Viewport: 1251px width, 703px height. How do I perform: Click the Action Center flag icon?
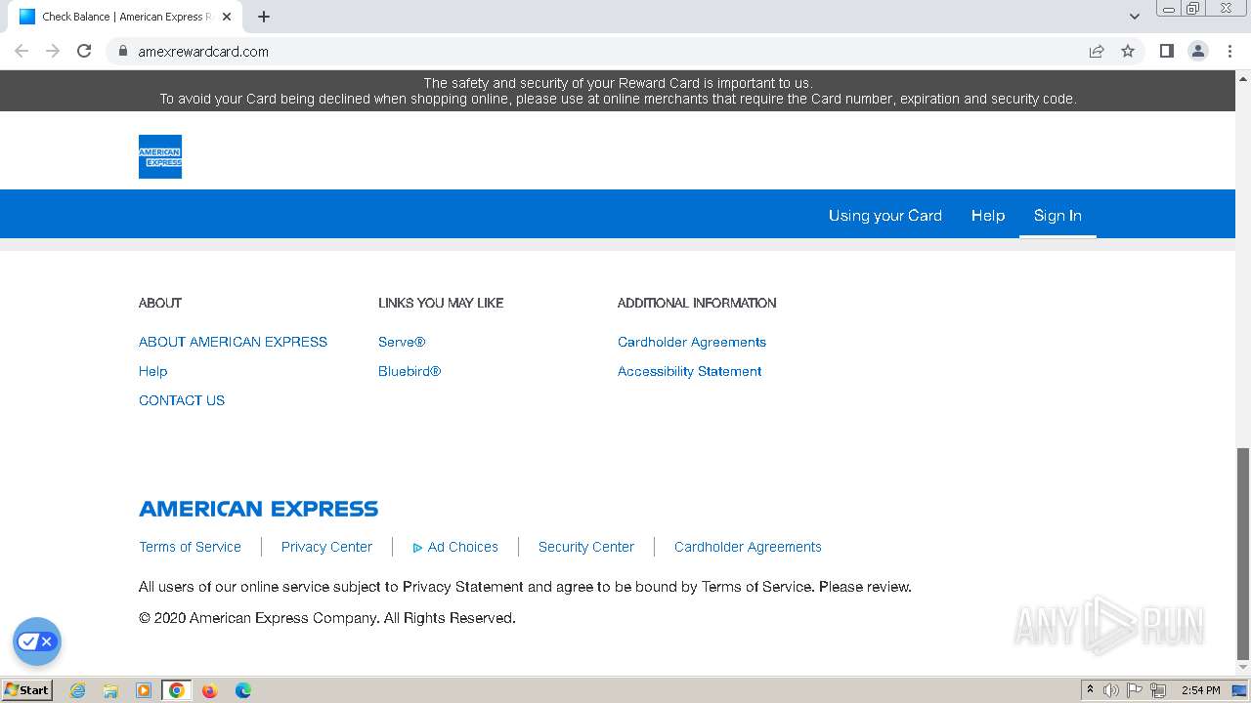(x=1135, y=690)
